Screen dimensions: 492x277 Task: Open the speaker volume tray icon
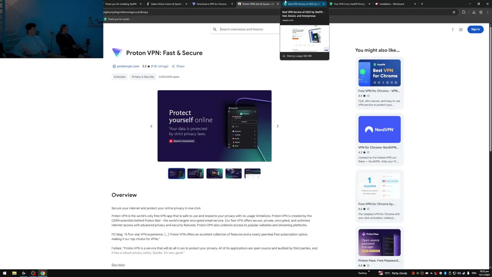(x=459, y=273)
